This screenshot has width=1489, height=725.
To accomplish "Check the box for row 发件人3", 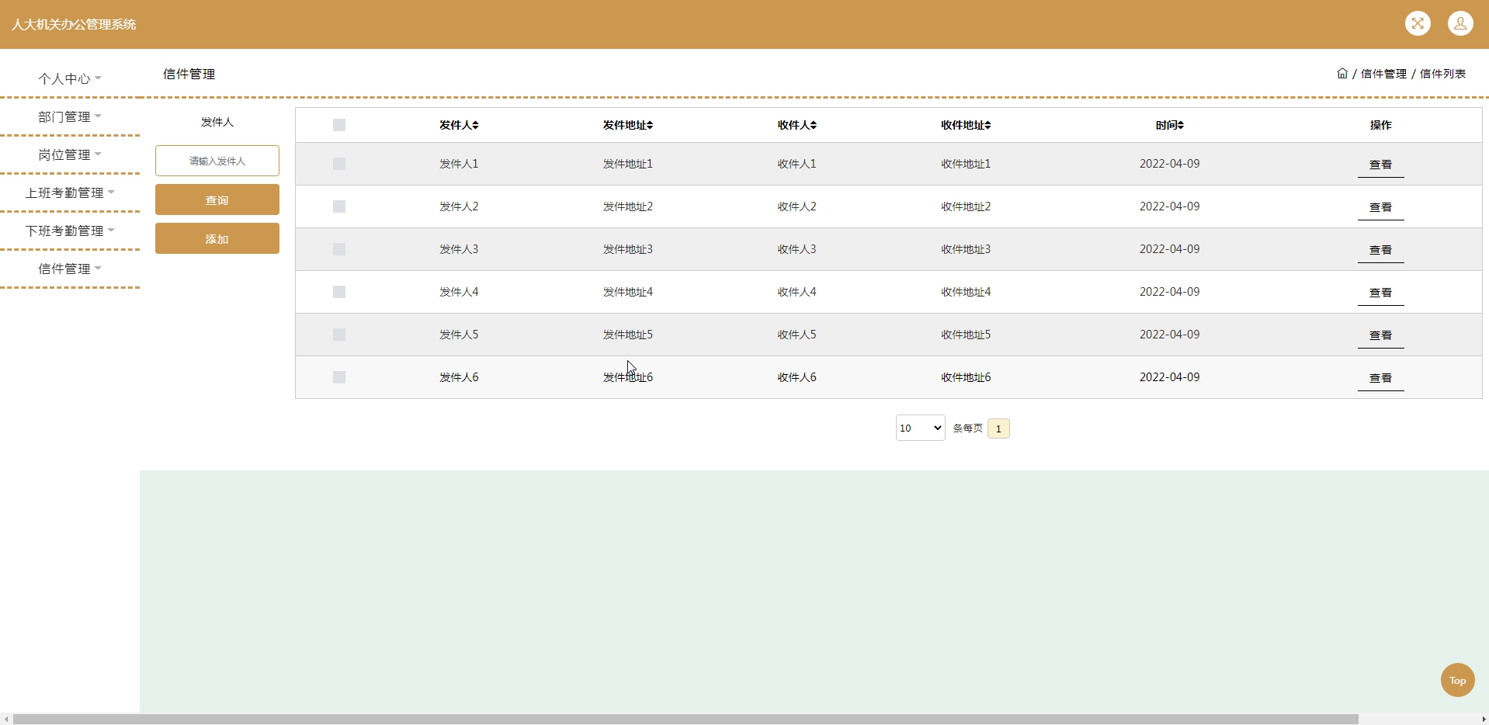I will pyautogui.click(x=339, y=249).
